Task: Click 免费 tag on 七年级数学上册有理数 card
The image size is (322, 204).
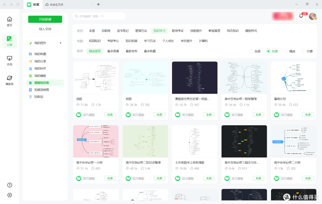Action: [x=209, y=179]
